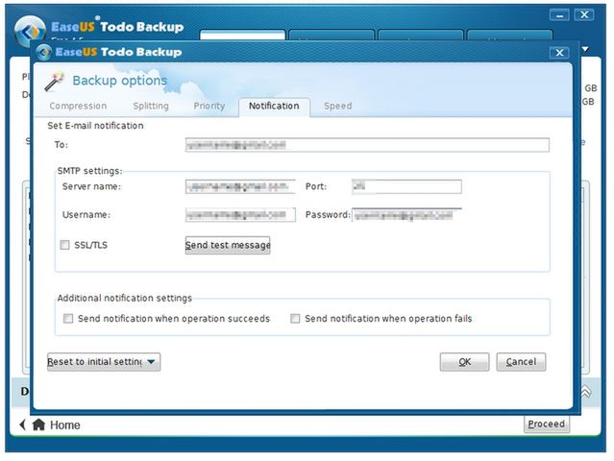This screenshot has width=614, height=461.
Task: Check Send notification when operation succeeds
Action: click(68, 319)
